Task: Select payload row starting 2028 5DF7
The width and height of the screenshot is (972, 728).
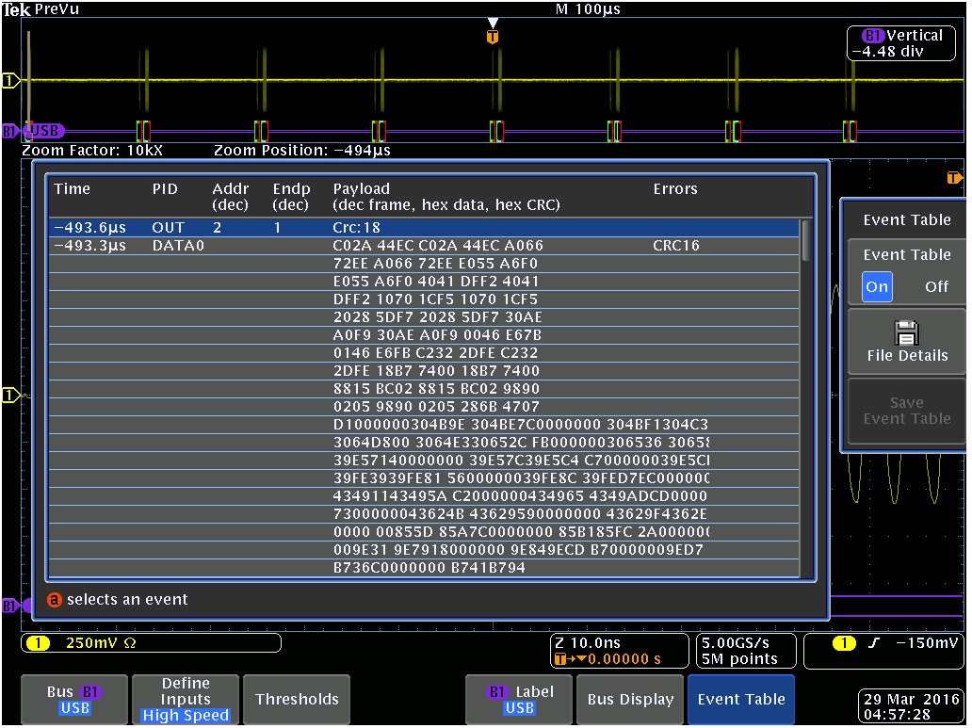Action: [424, 317]
